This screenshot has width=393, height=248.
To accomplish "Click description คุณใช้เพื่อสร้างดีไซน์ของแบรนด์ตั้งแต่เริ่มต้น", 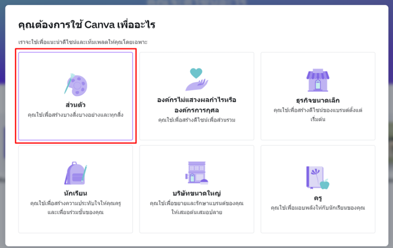I will point(318,114).
